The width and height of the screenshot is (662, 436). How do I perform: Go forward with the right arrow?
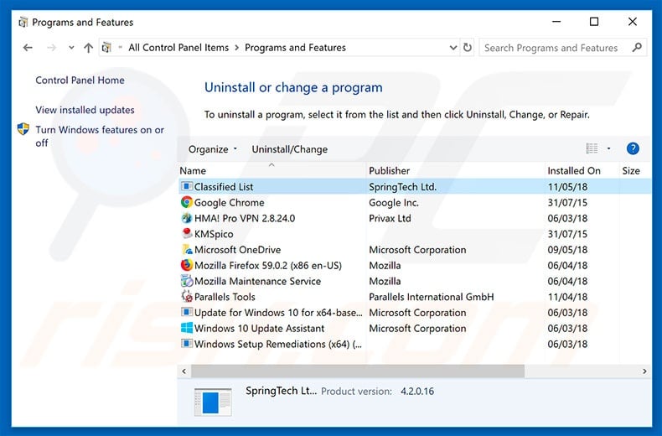[x=51, y=47]
